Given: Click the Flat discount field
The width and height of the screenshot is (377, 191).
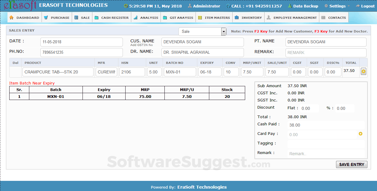Looking at the screenshot, I should (x=309, y=108).
